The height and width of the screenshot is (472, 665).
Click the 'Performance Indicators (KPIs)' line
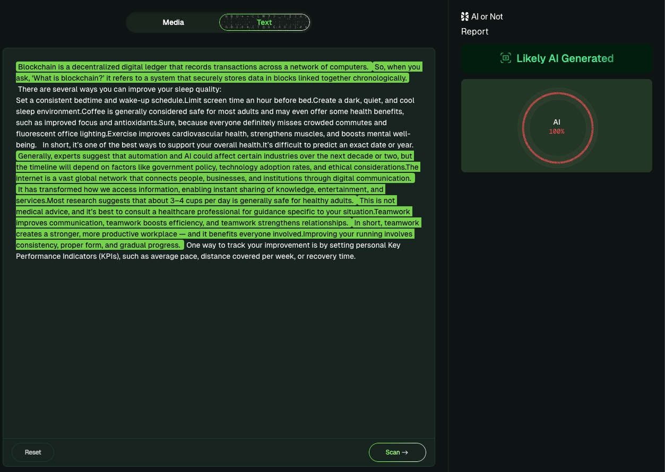[x=186, y=256]
